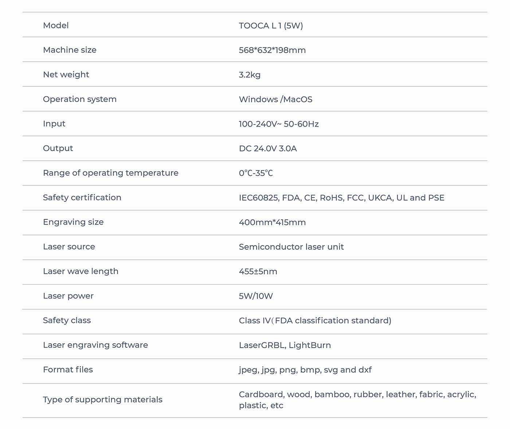Click the 'Format files' row label
The height and width of the screenshot is (429, 510).
point(68,370)
